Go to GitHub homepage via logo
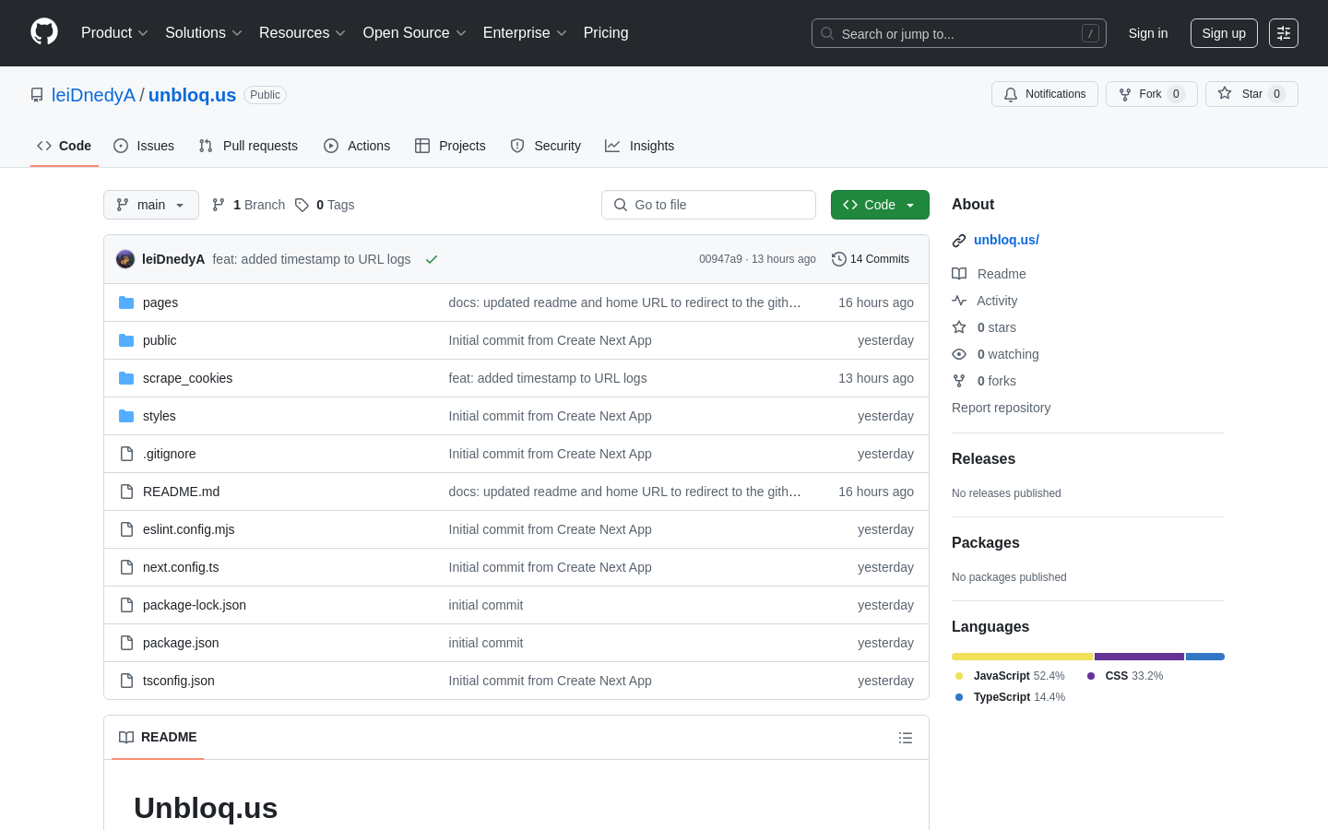Image resolution: width=1328 pixels, height=830 pixels. [x=44, y=32]
